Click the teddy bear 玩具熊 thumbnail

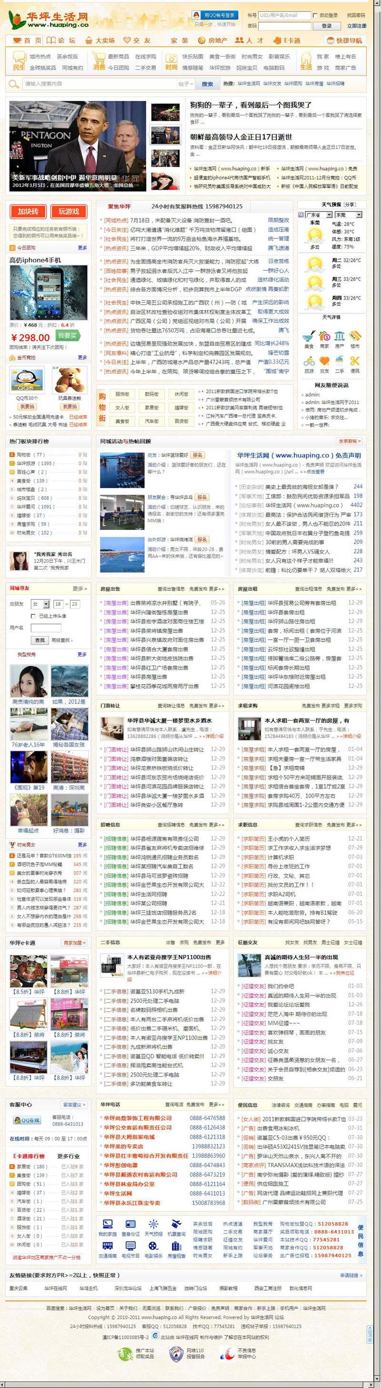point(70,380)
